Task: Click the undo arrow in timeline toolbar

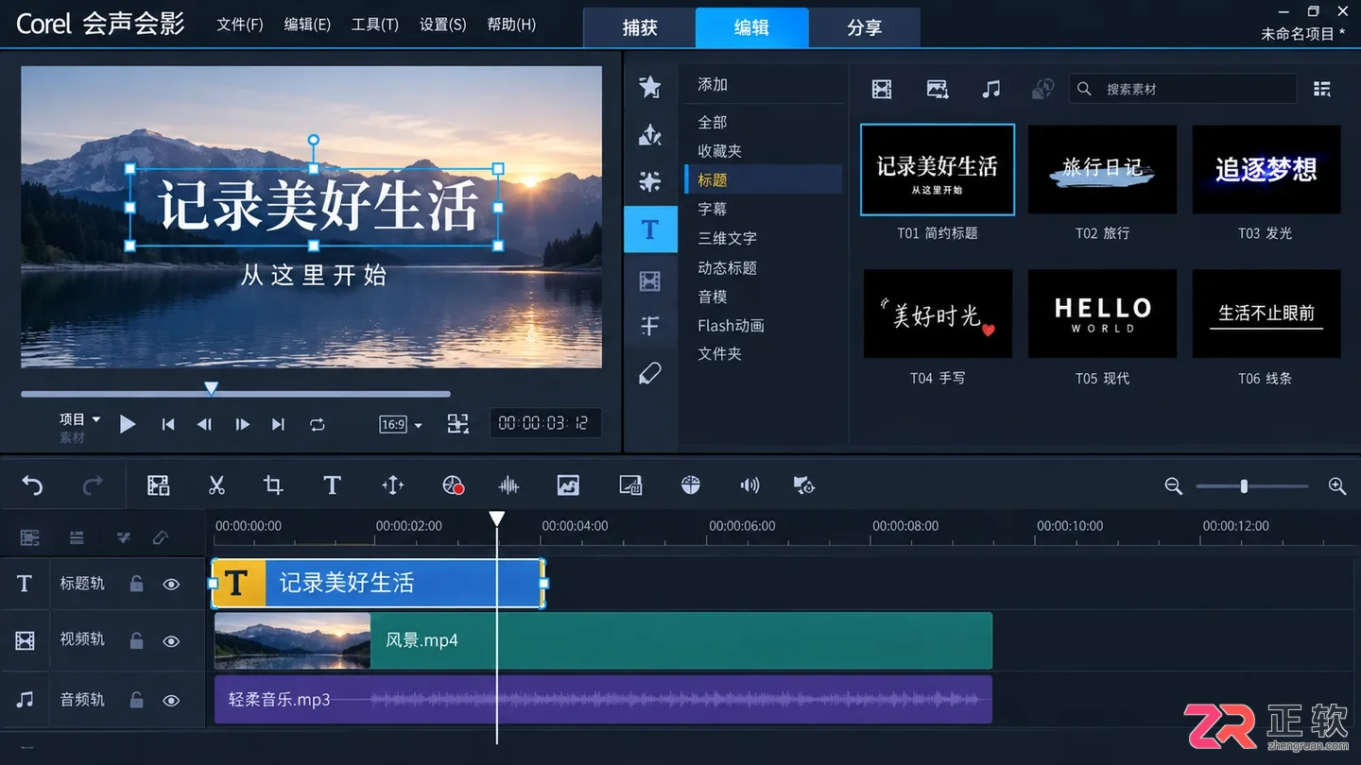Action: [x=33, y=485]
